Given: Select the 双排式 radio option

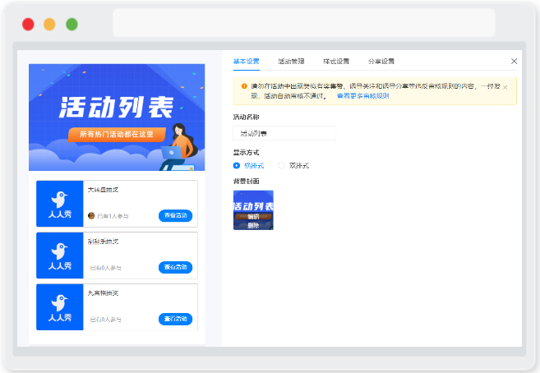Looking at the screenshot, I should click(281, 165).
